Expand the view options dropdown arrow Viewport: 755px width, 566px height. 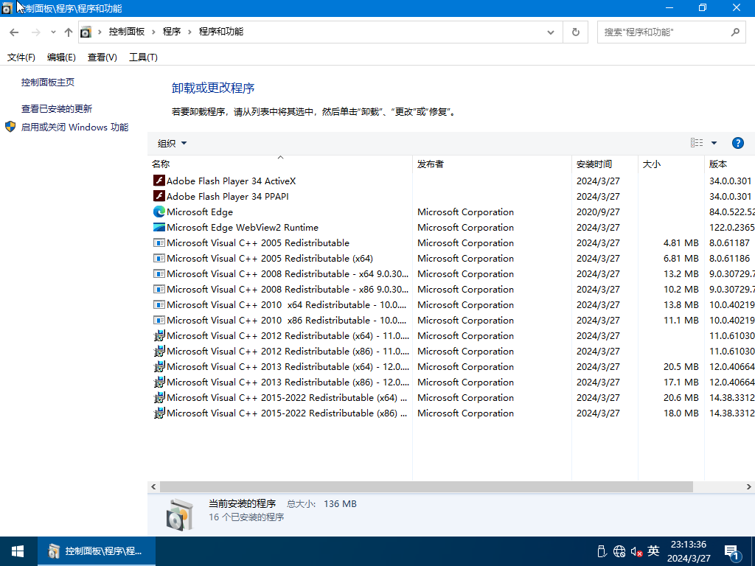tap(714, 143)
